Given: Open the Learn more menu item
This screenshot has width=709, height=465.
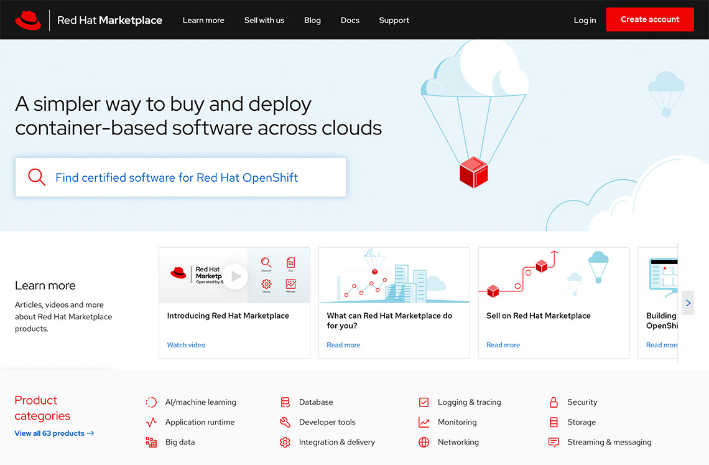Looking at the screenshot, I should [x=203, y=20].
